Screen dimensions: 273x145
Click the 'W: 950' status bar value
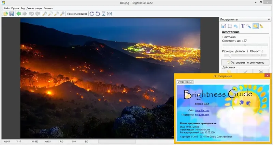click(x=35, y=142)
